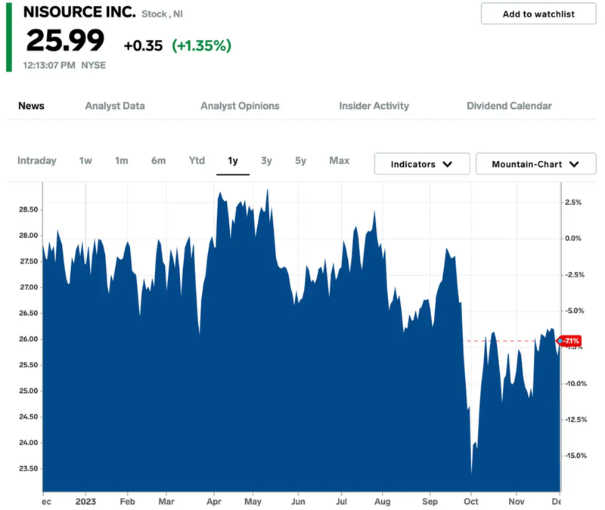Viewport: 605px width, 510px height.
Task: Click the 28.50 price axis label
Action: click(x=29, y=209)
